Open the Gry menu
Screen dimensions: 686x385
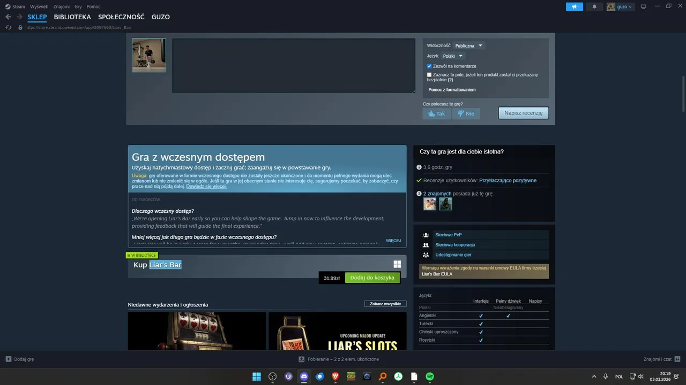tap(78, 6)
